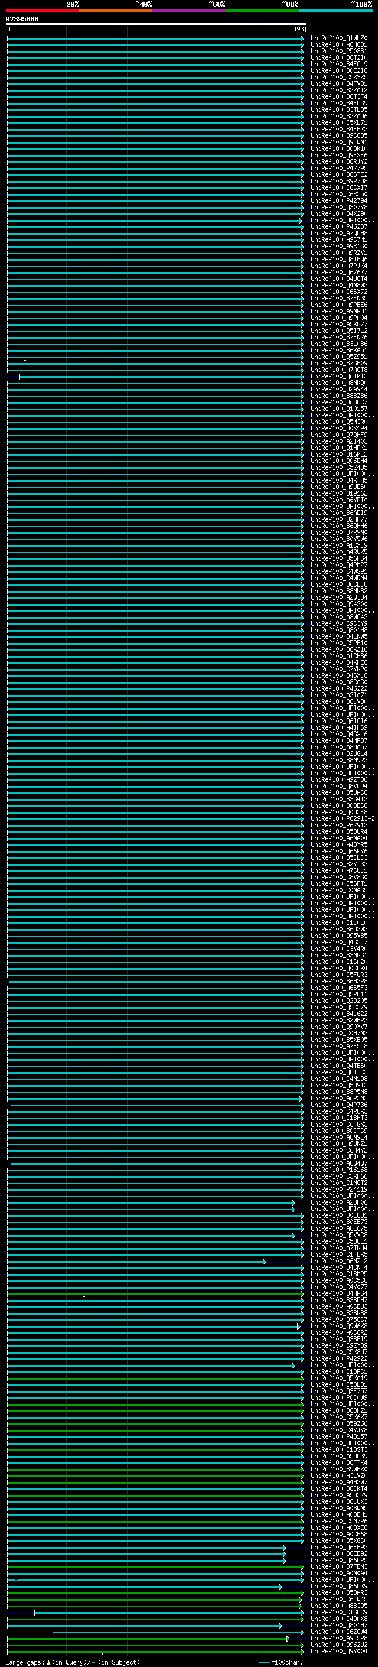This screenshot has height=1667, width=378.
Task: Select the UniRef100_Q90YV7 label
Action: pyautogui.click(x=338, y=1027)
